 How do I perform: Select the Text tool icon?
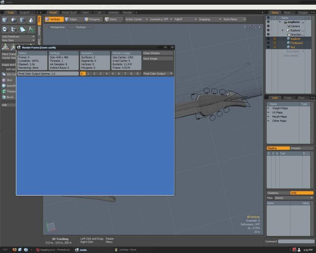click(31, 29)
